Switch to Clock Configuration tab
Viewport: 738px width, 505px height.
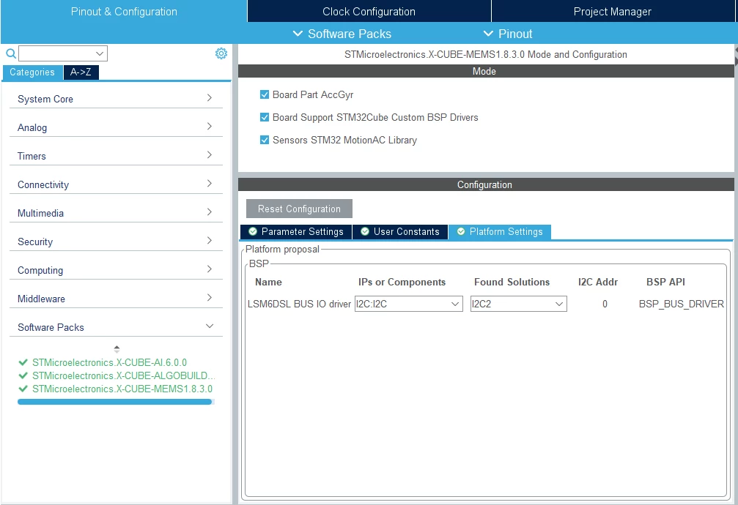point(369,11)
